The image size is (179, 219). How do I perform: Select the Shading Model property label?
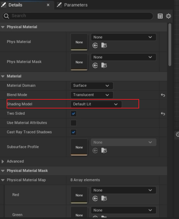20,104
